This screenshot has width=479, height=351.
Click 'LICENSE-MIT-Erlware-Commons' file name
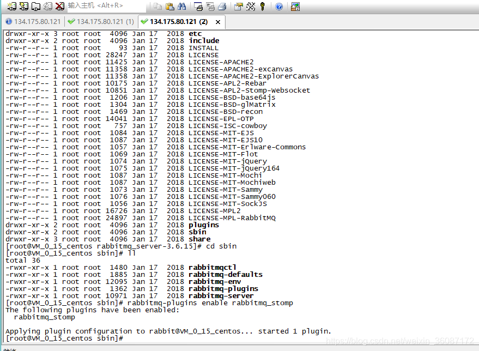pyautogui.click(x=247, y=147)
